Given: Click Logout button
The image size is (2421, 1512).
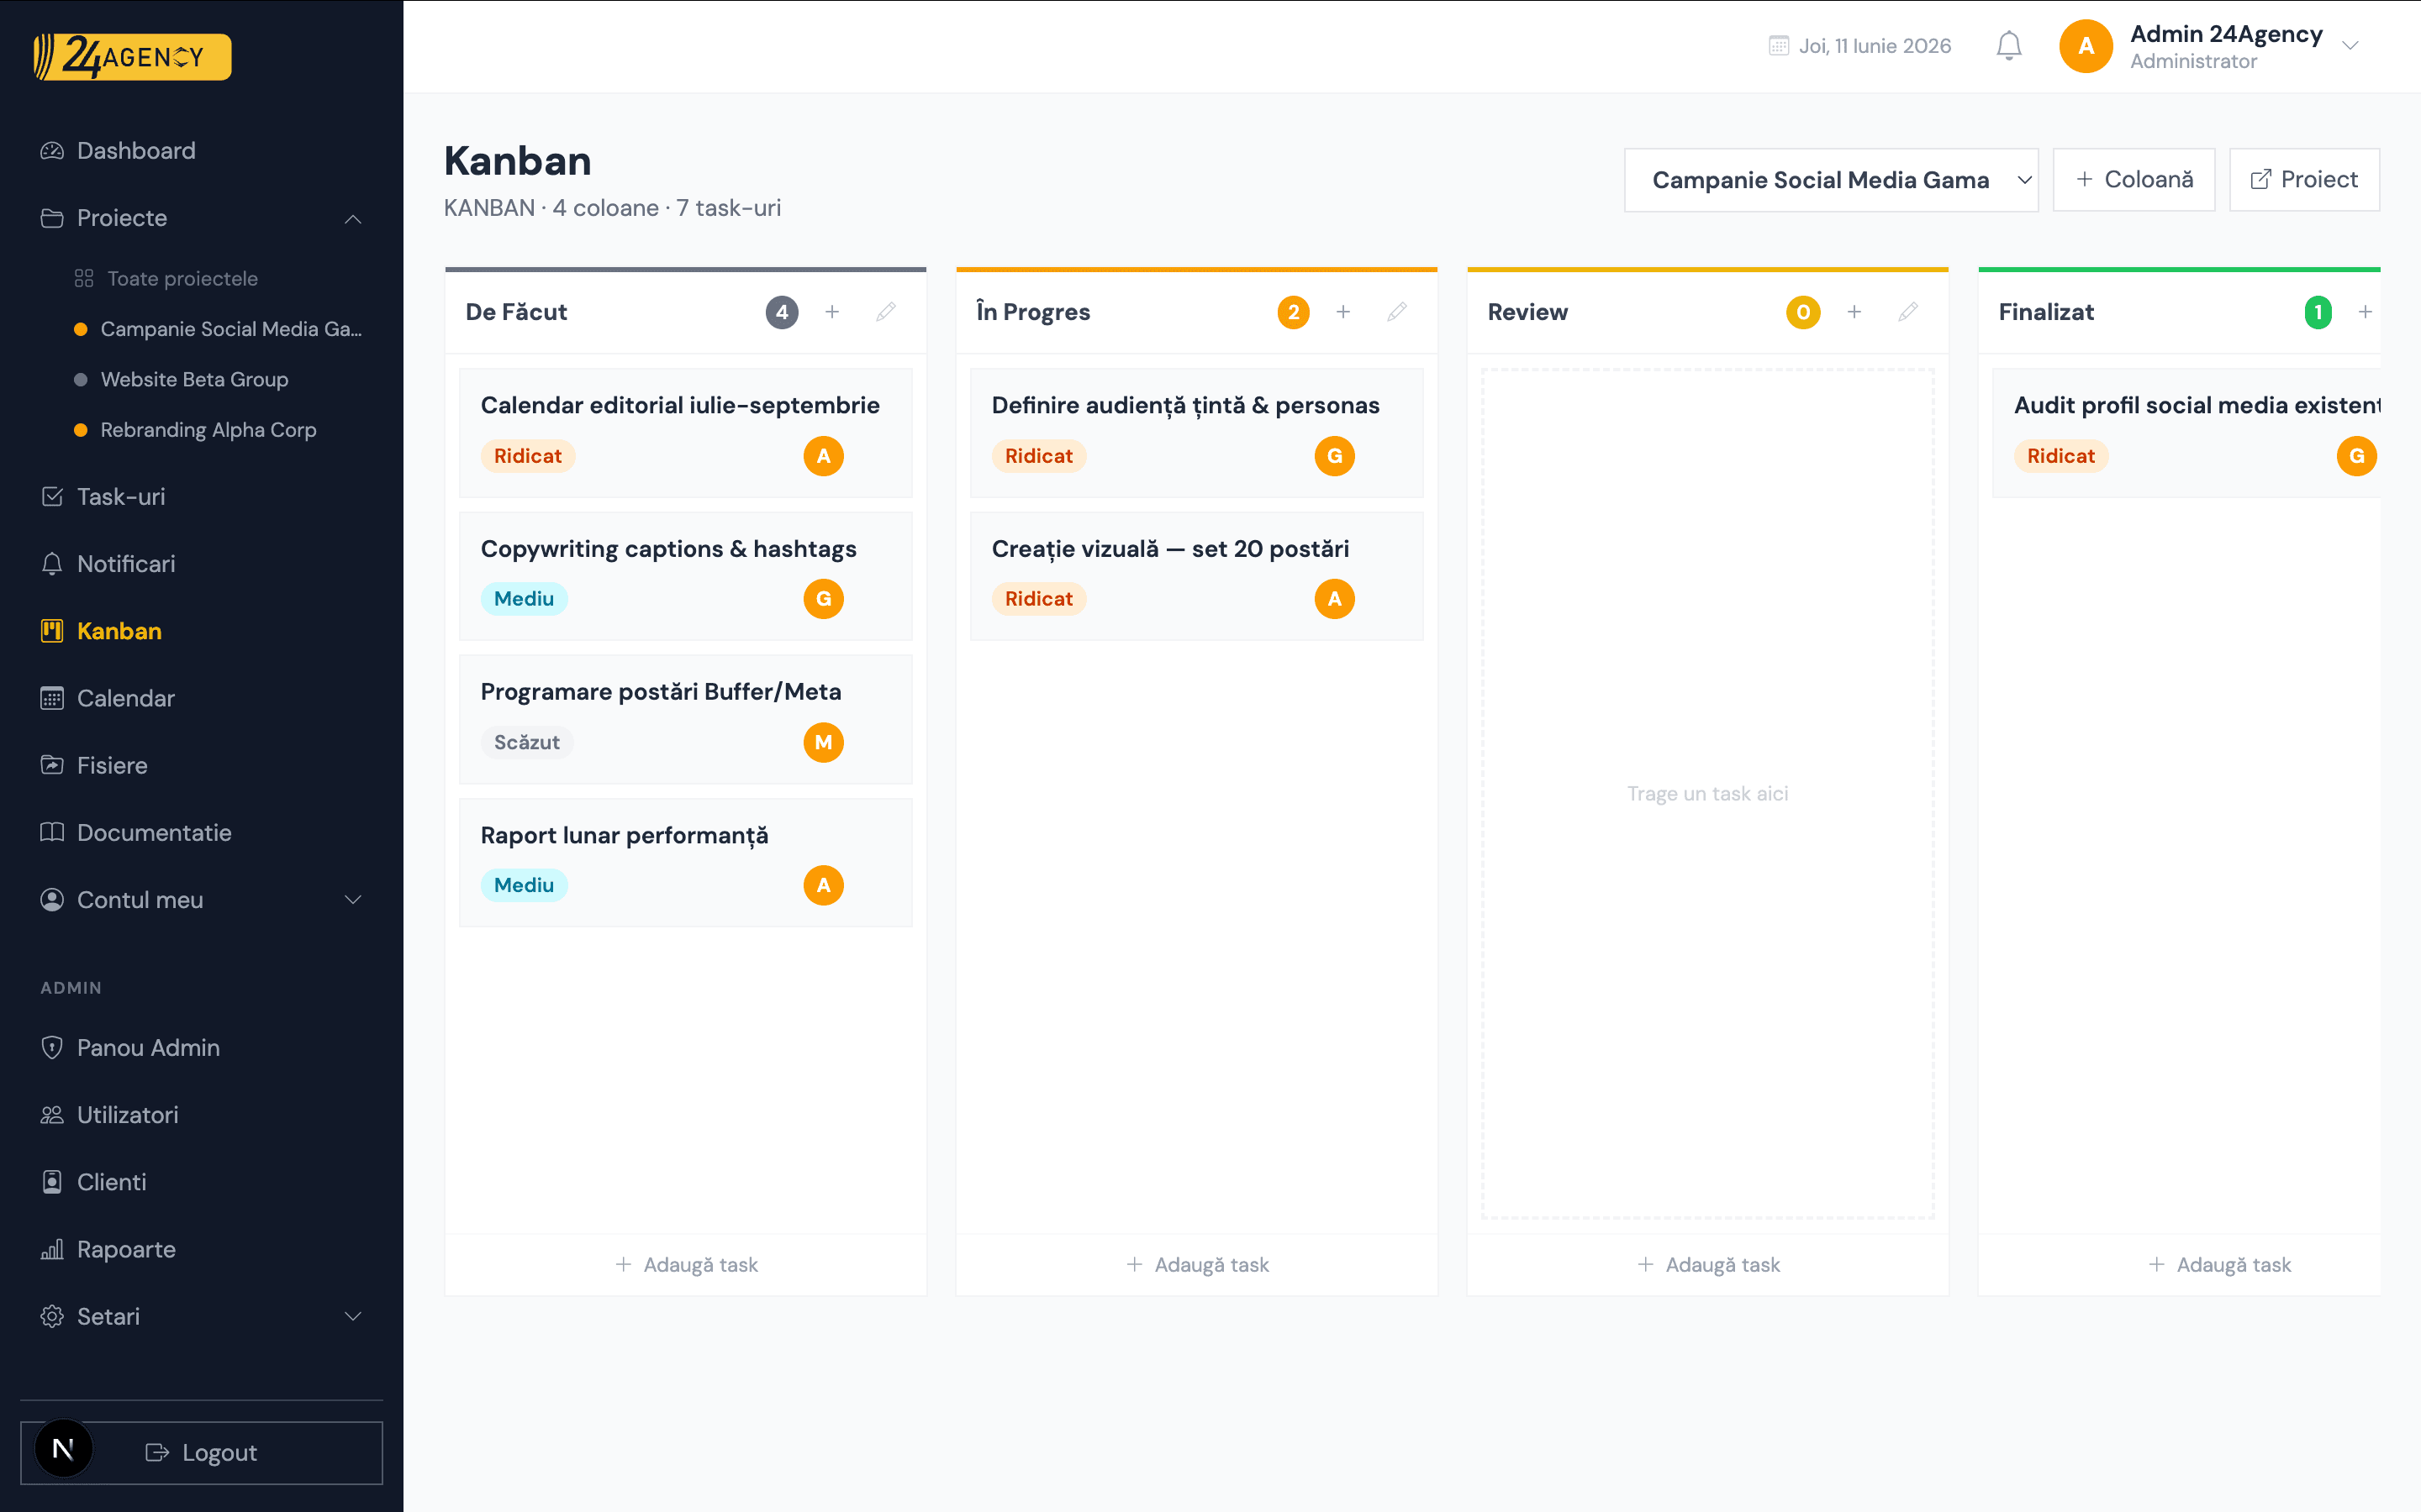Looking at the screenshot, I should (201, 1453).
